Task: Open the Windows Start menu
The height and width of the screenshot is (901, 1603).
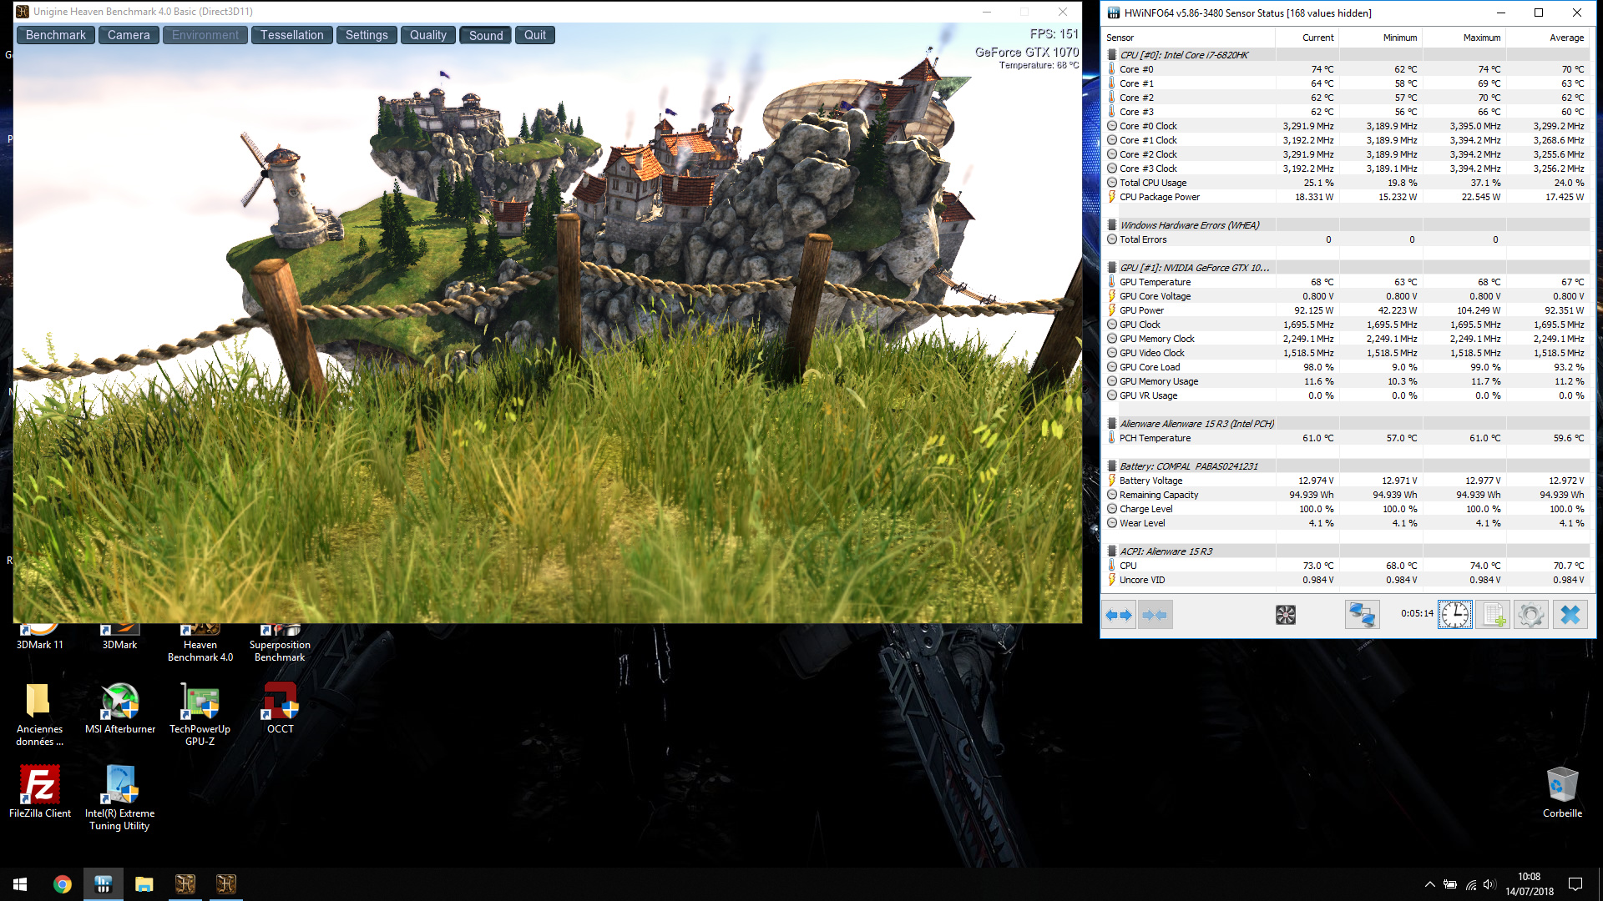Action: coord(20,884)
